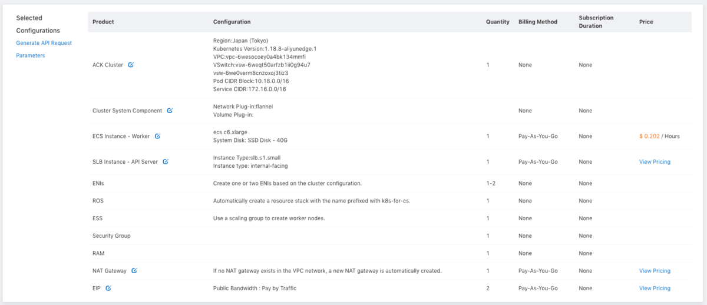Viewport: 707px width, 305px height.
Task: Click the Parameters link in sidebar
Action: 31,55
